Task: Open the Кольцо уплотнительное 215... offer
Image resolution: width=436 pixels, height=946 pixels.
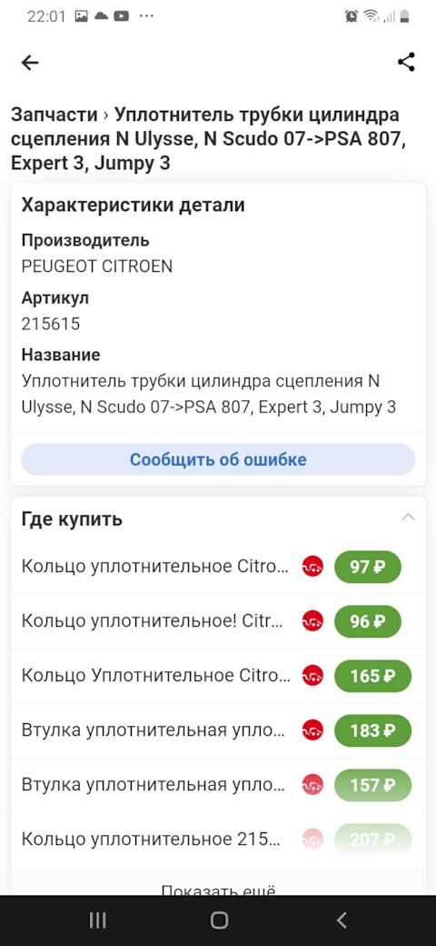Action: coord(218,840)
